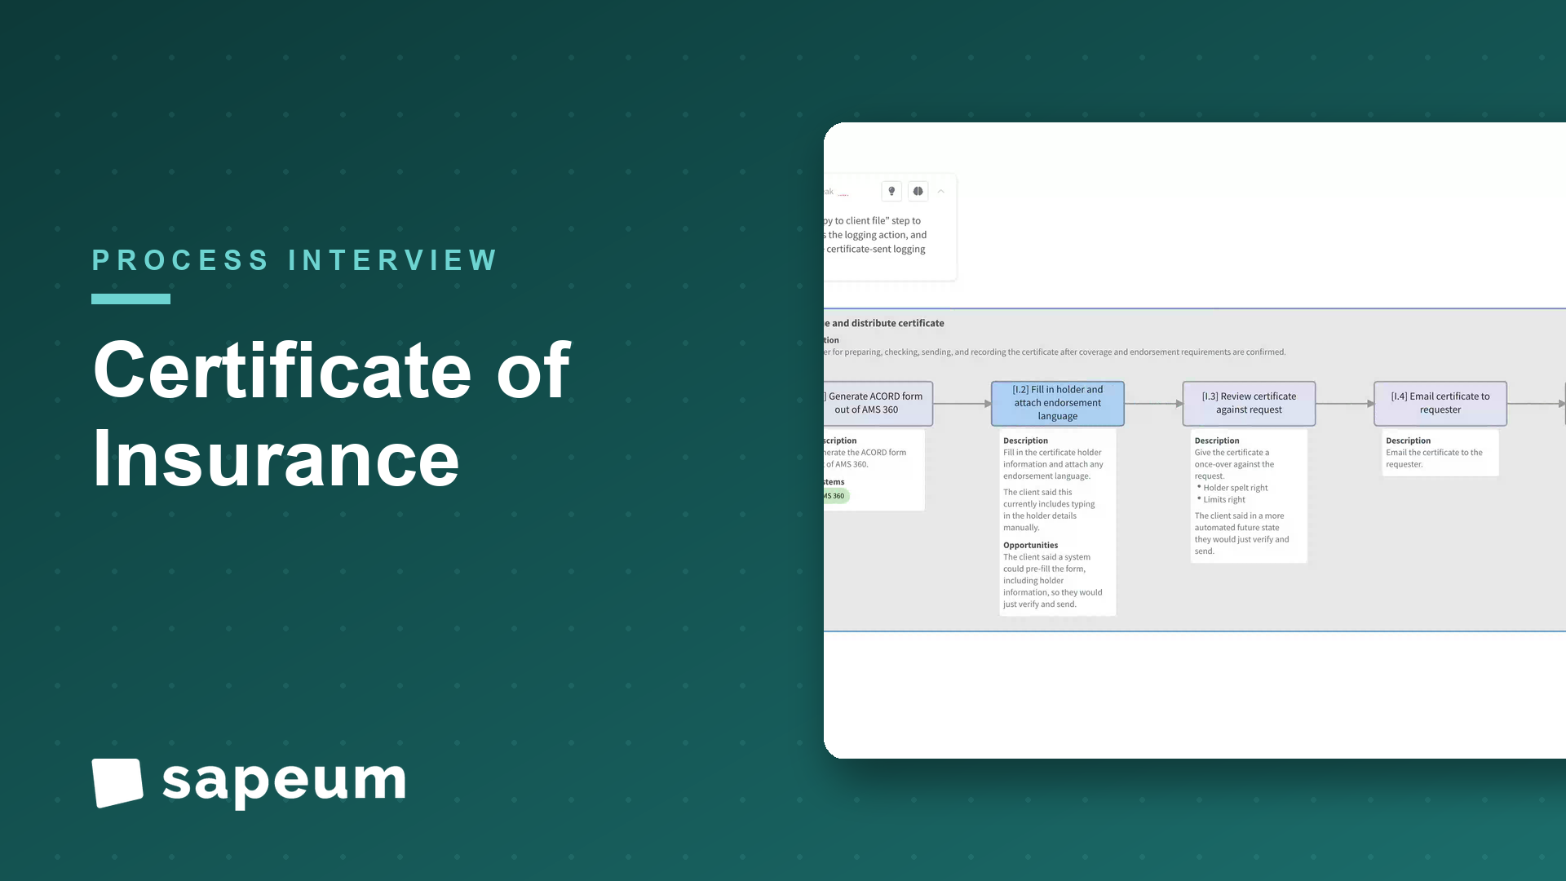Select the [I.3] Review certificate against request node
Viewport: 1566px width, 881px height.
click(x=1249, y=403)
